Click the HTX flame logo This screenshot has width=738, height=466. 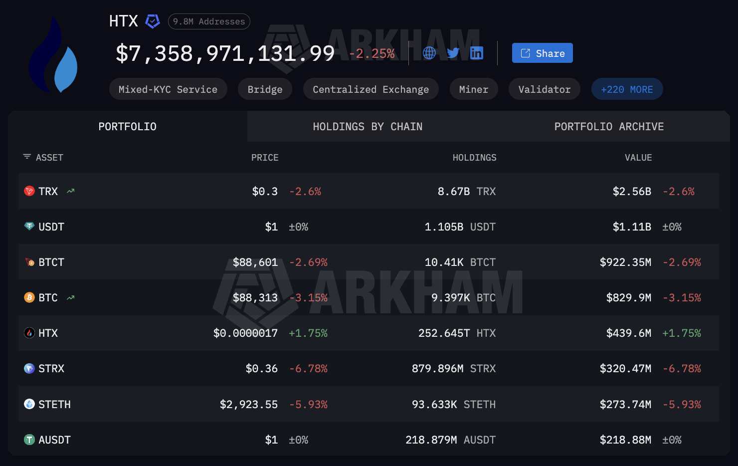(53, 55)
